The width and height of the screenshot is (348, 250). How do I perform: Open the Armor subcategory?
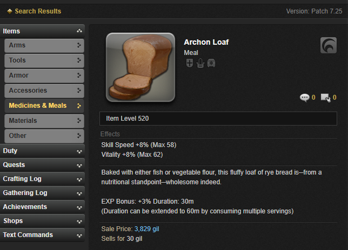click(44, 75)
